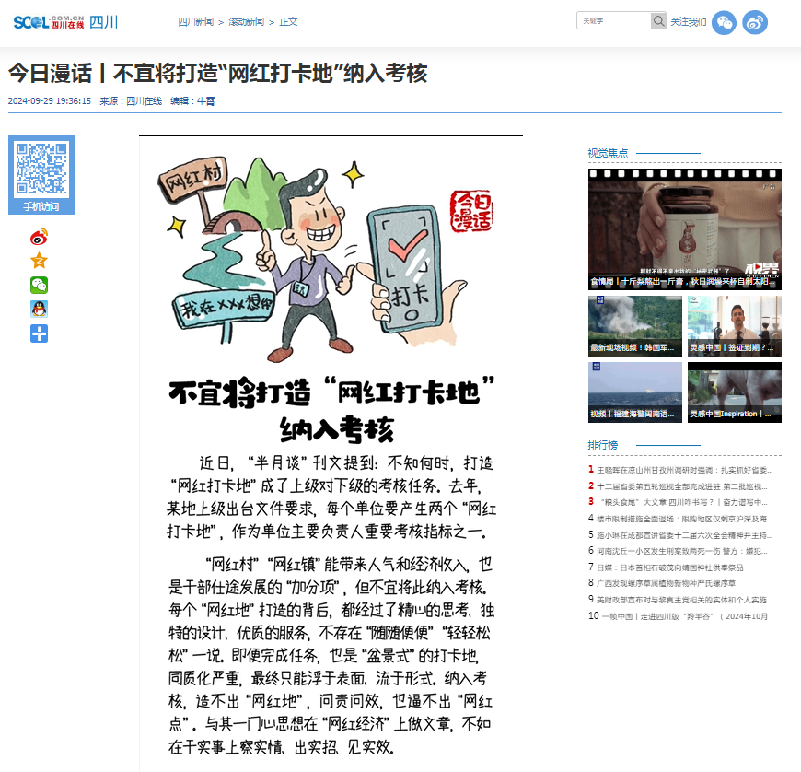801x772 pixels.
Task: Open the WeChat follow icon in header
Action: (724, 22)
